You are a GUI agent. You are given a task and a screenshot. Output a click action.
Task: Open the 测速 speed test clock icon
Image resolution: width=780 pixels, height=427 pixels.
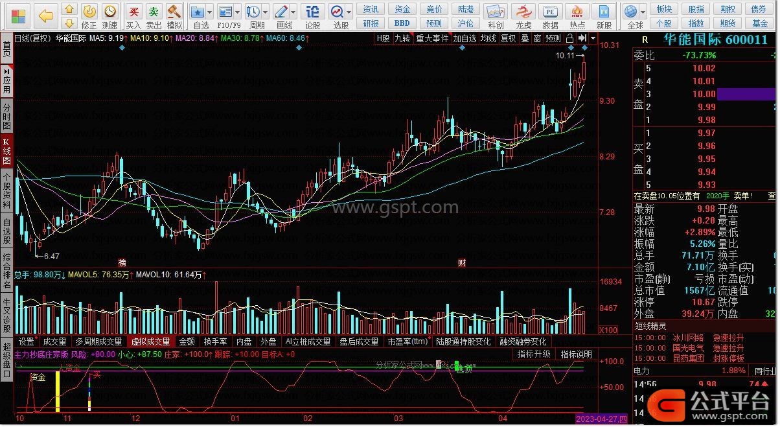click(x=110, y=16)
